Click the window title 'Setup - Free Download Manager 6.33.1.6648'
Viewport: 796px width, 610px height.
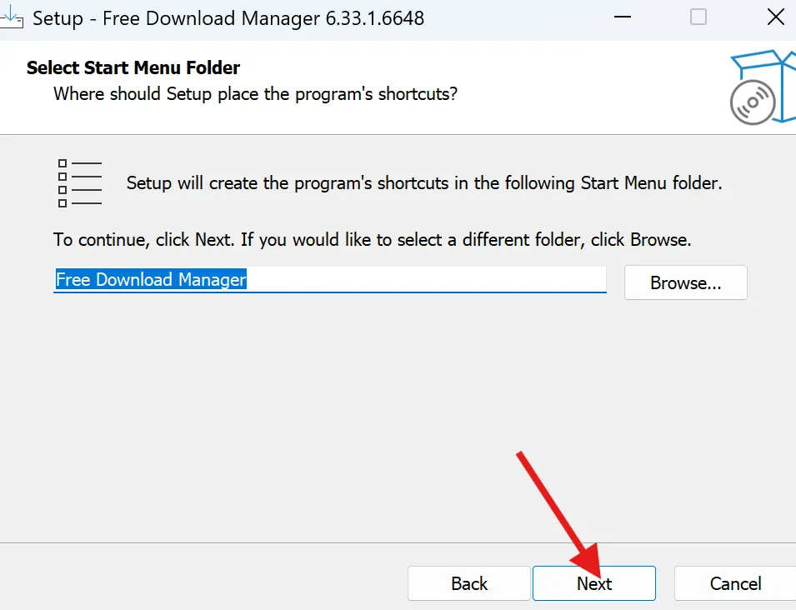[228, 18]
